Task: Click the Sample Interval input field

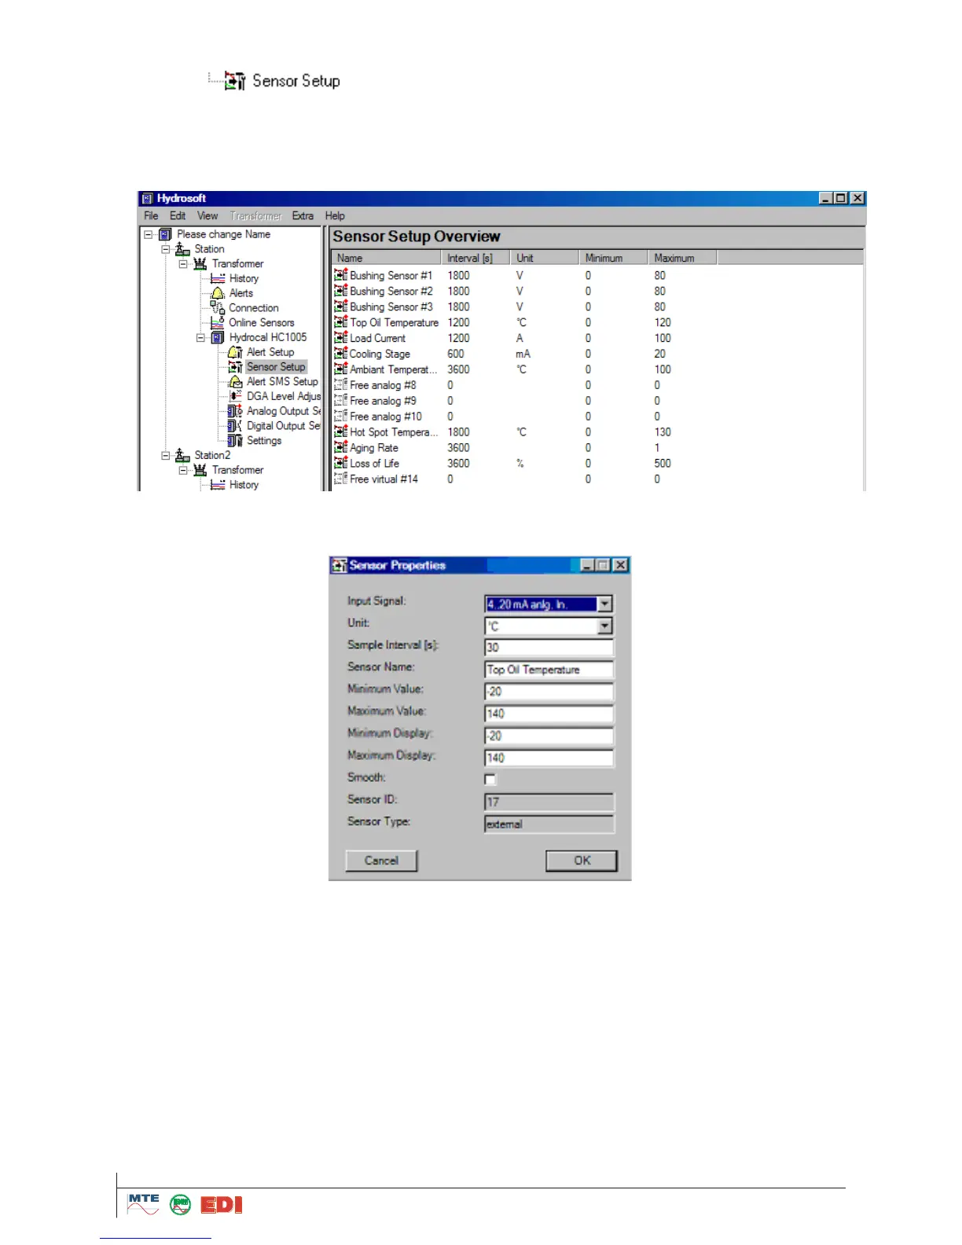Action: point(549,648)
